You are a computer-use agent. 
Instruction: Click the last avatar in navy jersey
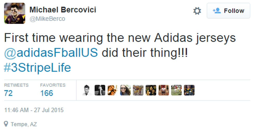point(189,90)
